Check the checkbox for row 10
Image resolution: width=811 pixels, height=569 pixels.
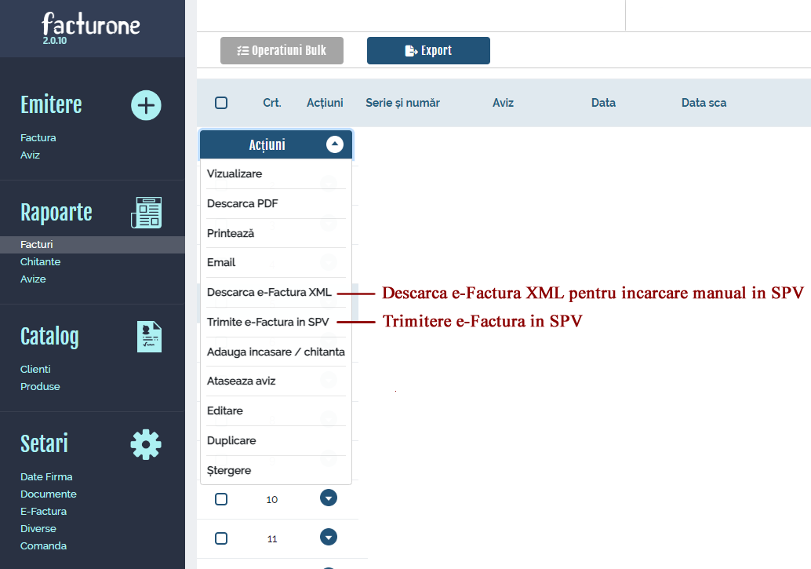pyautogui.click(x=221, y=499)
